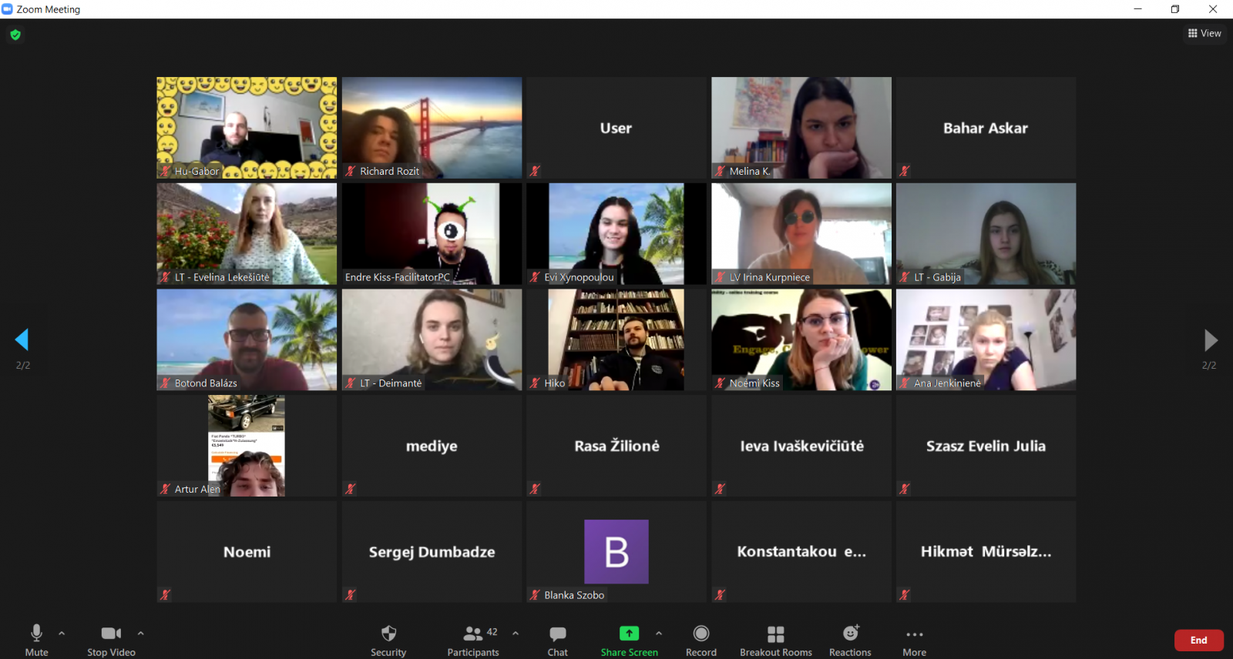Open the View layout menu
1233x659 pixels.
1204,33
